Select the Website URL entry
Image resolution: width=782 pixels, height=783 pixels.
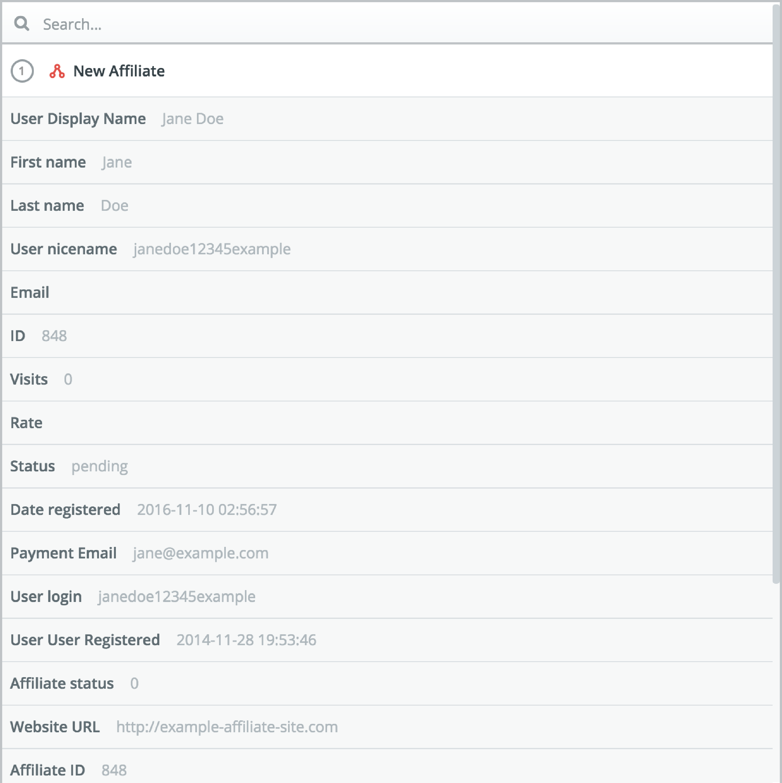click(x=387, y=727)
